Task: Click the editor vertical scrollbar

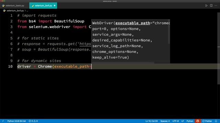Action: (x=219, y=49)
